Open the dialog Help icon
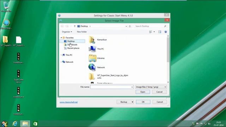 pos(166,32)
